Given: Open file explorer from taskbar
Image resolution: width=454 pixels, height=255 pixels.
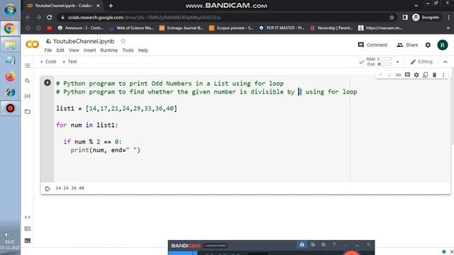Looking at the screenshot, I should point(10,45).
